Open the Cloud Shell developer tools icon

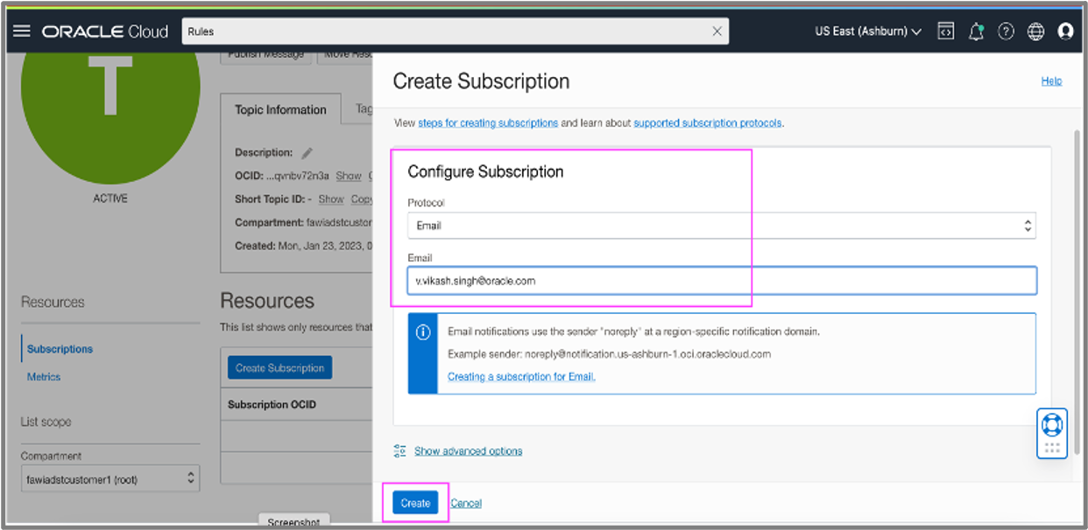(945, 31)
